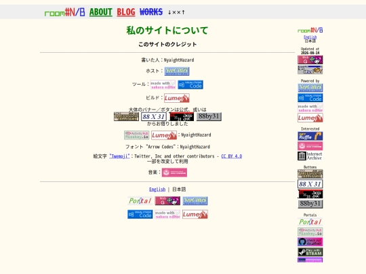Open the Web G badge in the bottom button rows

coord(167,201)
